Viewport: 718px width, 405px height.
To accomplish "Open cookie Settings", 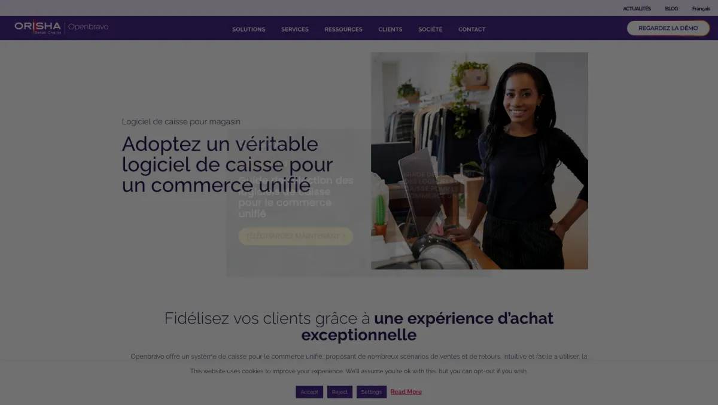I will pos(372,392).
